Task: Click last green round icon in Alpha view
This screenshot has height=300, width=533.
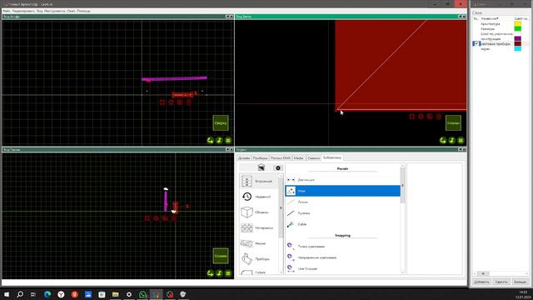Action: 228,140
